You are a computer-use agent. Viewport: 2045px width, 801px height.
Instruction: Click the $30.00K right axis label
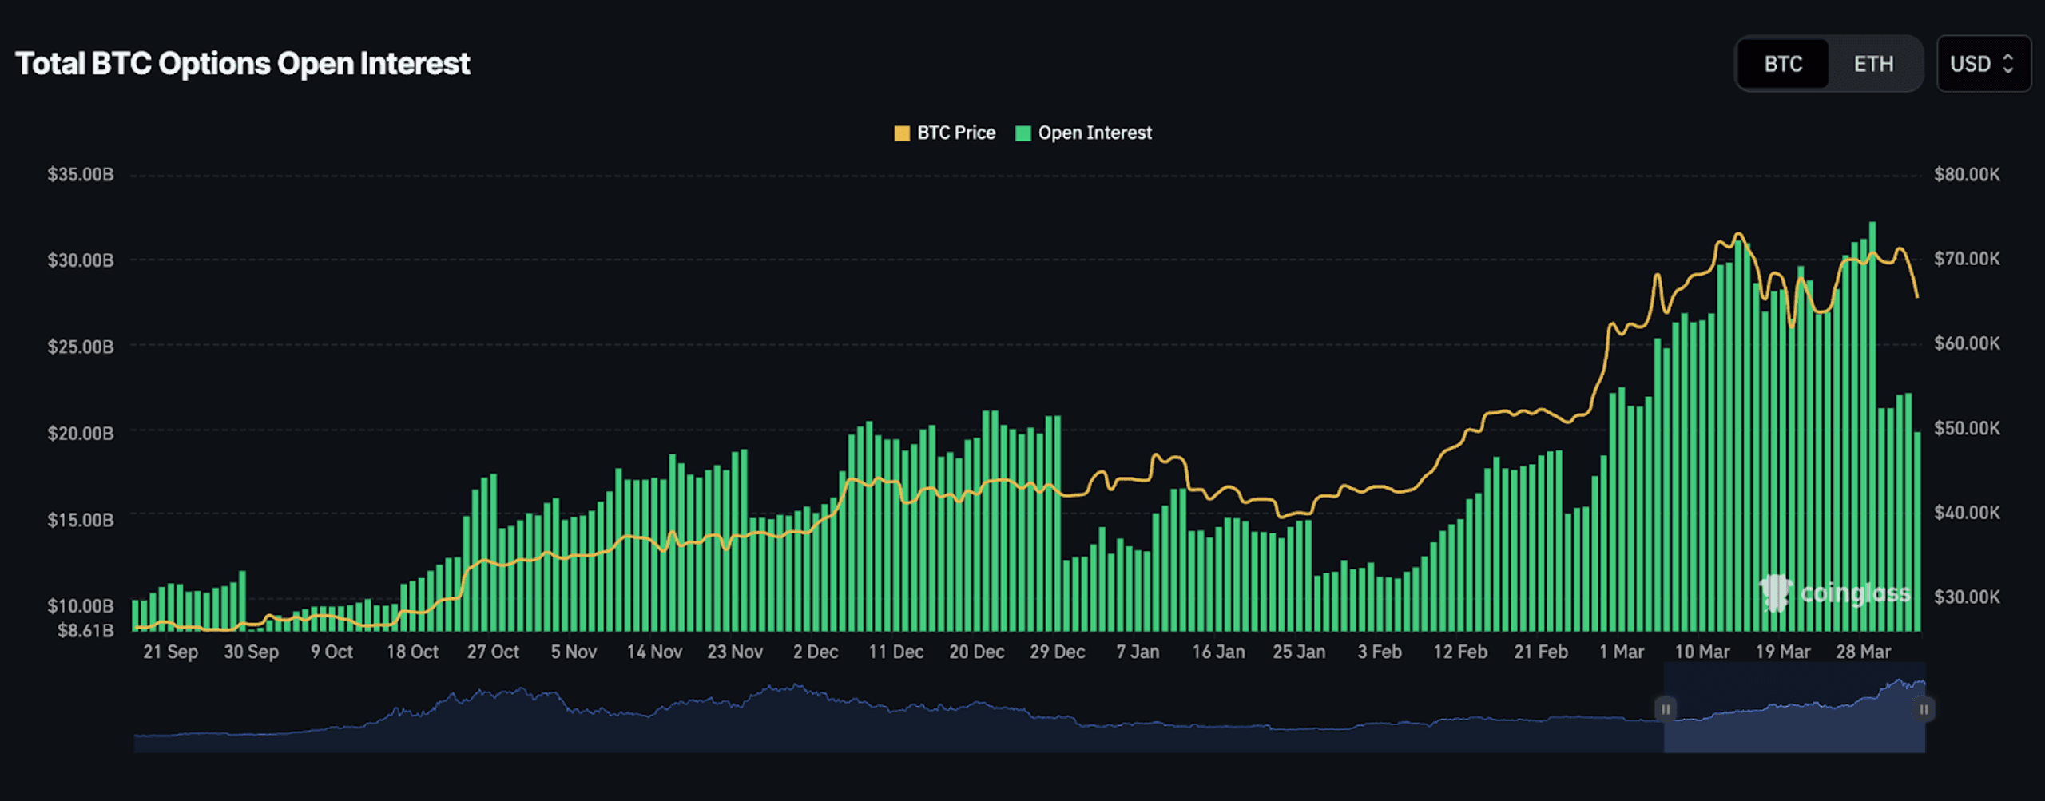coord(1967,597)
